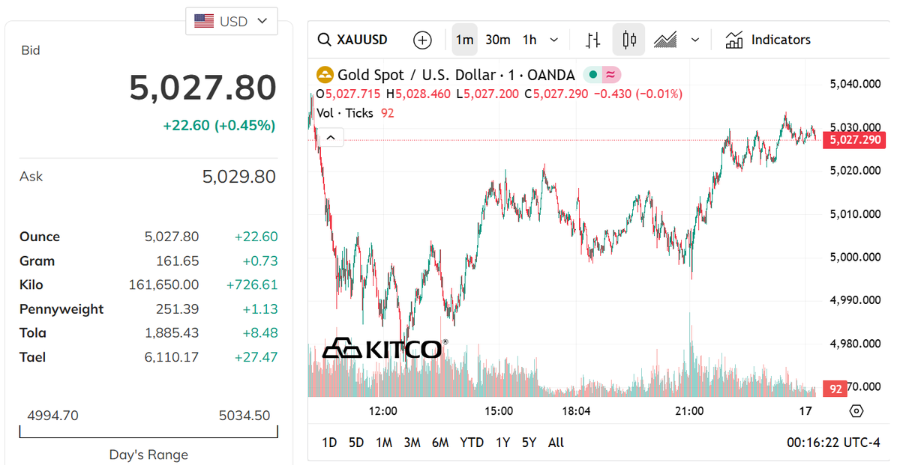Select the Candles chart style icon
This screenshot has width=900, height=465.
click(628, 40)
